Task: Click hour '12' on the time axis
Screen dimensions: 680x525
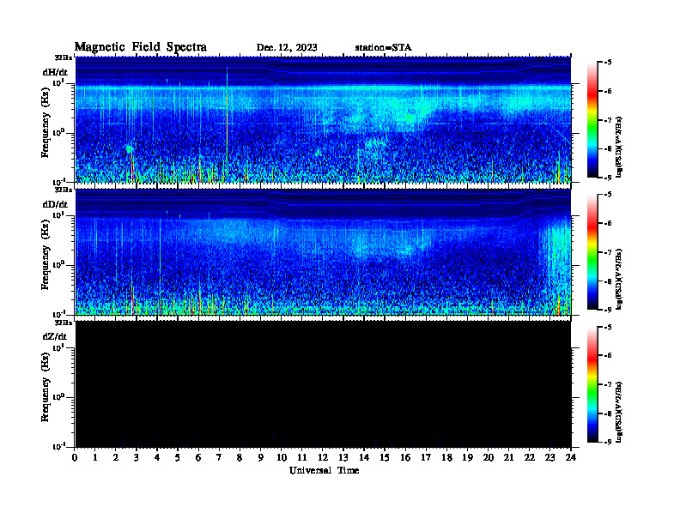Action: pyautogui.click(x=323, y=457)
